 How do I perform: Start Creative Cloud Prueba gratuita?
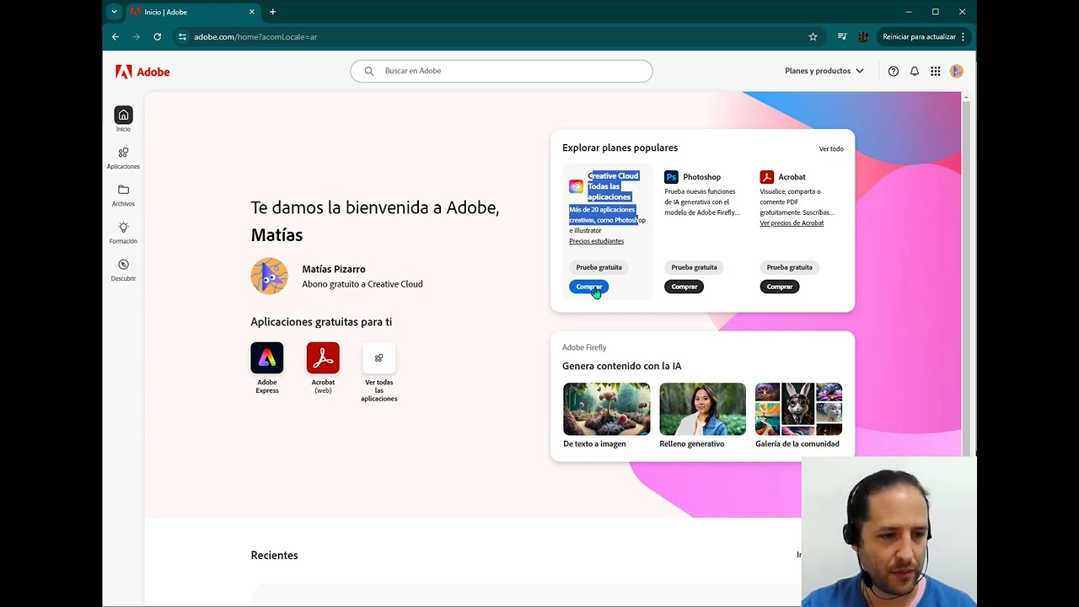click(x=599, y=267)
